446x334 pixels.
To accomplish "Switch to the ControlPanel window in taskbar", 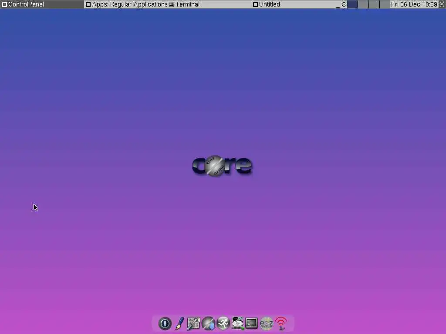I will click(42, 4).
